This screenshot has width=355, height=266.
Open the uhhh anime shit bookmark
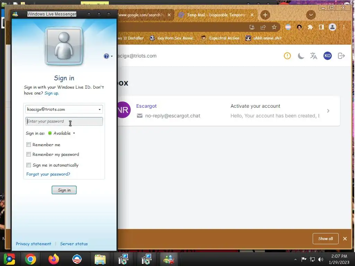(263, 38)
